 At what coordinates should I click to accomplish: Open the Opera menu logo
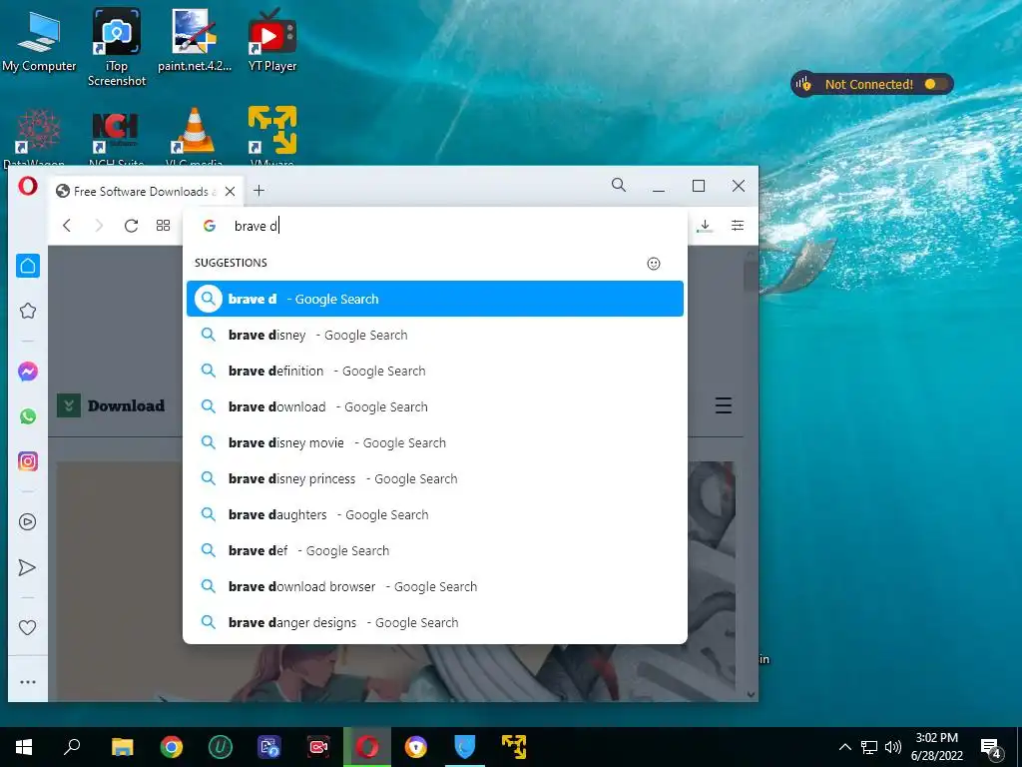(27, 187)
